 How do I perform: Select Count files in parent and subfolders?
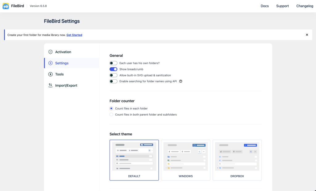(111, 115)
